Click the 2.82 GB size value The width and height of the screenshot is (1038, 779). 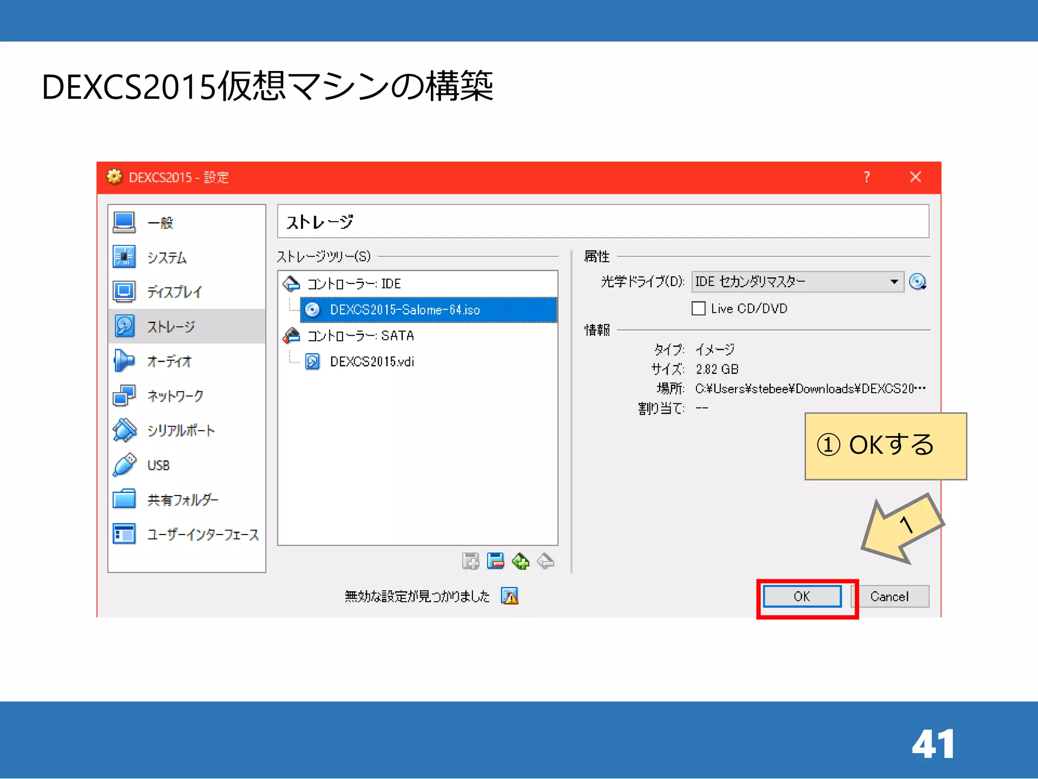717,369
